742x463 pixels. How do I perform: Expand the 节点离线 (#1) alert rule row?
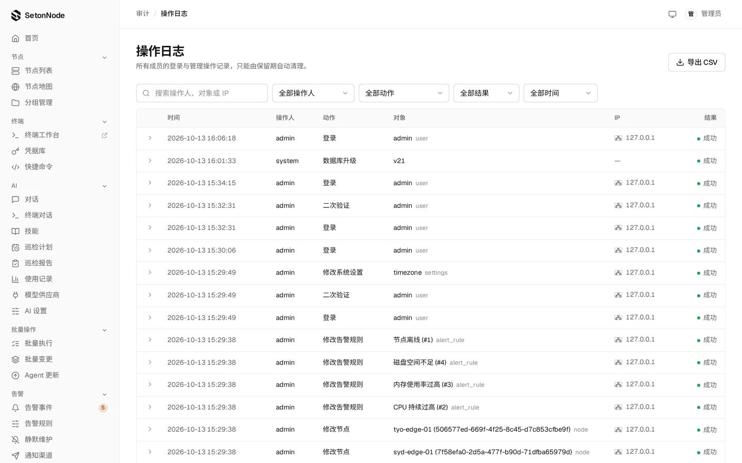tap(150, 340)
